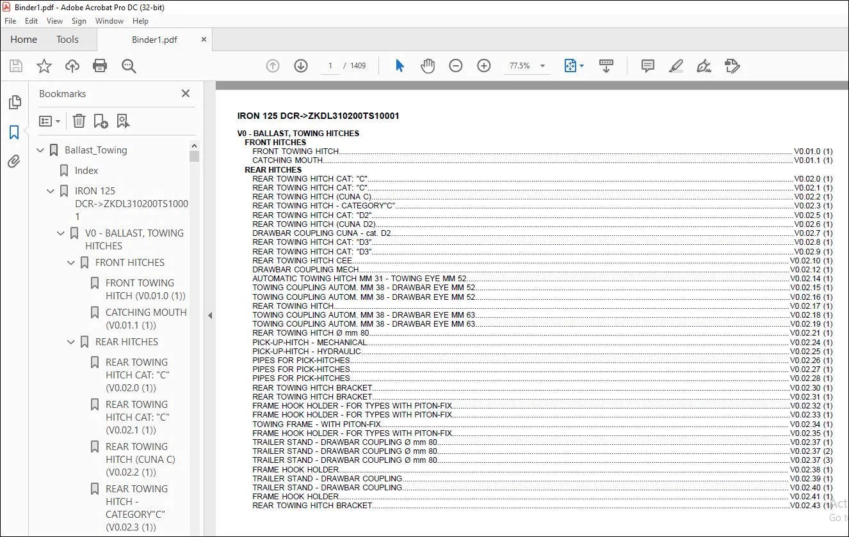Upload to cloud icon in toolbar
849x537 pixels.
[x=72, y=66]
